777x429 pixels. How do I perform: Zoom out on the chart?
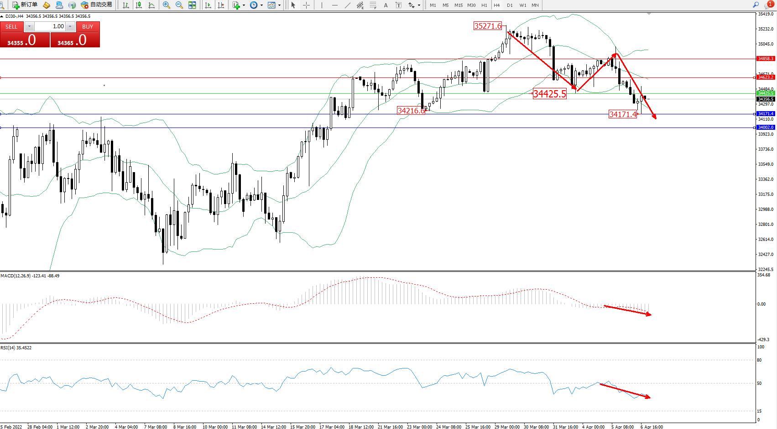pos(179,5)
